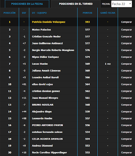This screenshot has height=156, width=135.
Task: Sort by the Puntos column header
Action: pos(87,13)
